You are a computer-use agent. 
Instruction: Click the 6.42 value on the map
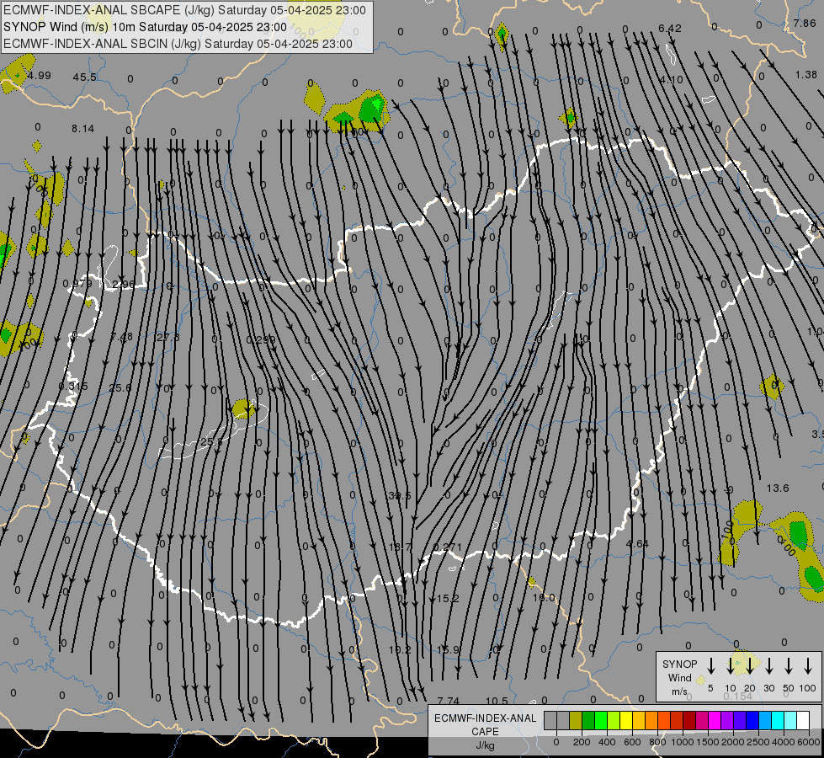[x=670, y=29]
